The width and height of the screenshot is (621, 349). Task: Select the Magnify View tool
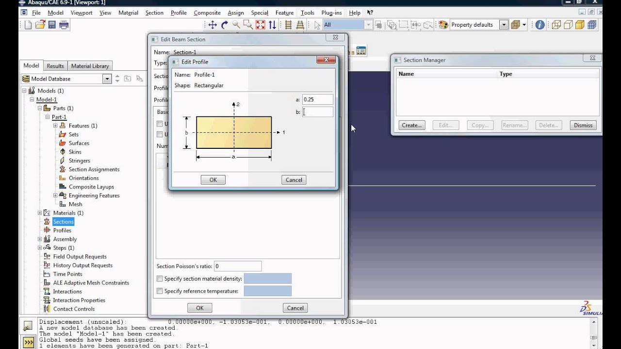236,25
